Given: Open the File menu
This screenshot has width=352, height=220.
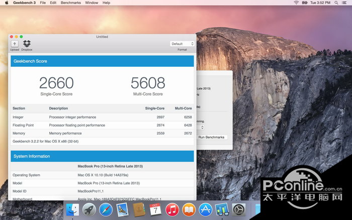Looking at the screenshot, I should pyautogui.click(x=43, y=3).
